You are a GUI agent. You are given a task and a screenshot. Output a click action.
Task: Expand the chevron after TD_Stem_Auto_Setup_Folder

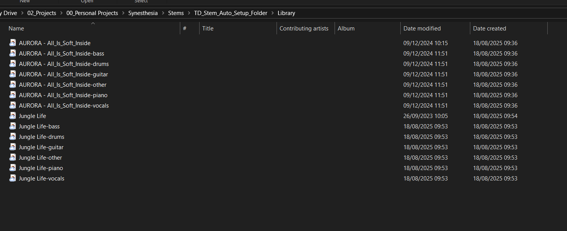(272, 13)
